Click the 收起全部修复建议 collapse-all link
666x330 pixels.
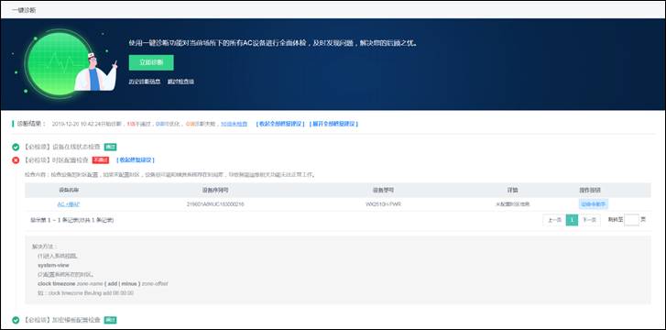pos(280,124)
